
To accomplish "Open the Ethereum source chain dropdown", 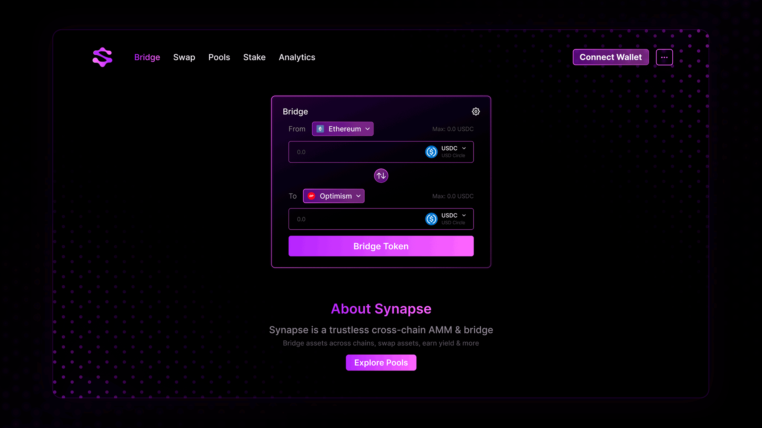I will pos(343,129).
